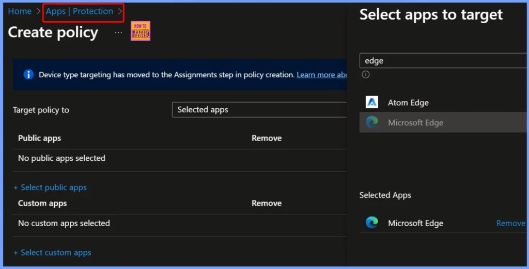Click the Microsoft Edge icon in search results
Screen dimensions: 529x269
point(372,123)
